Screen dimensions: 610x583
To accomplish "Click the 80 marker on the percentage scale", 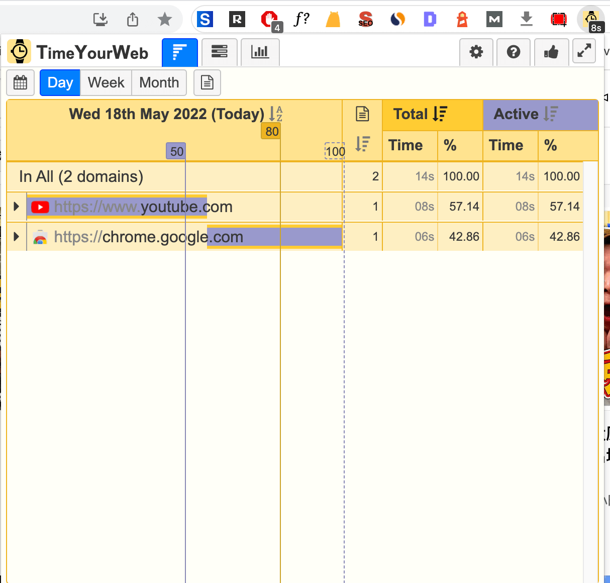I will coord(270,131).
